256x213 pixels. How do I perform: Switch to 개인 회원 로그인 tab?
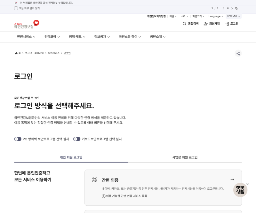[71, 157]
